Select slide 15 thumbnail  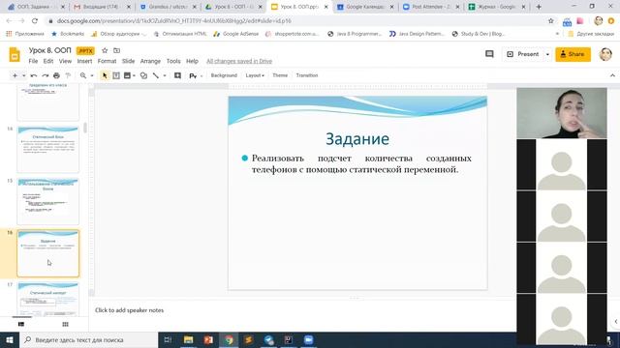[x=48, y=201]
